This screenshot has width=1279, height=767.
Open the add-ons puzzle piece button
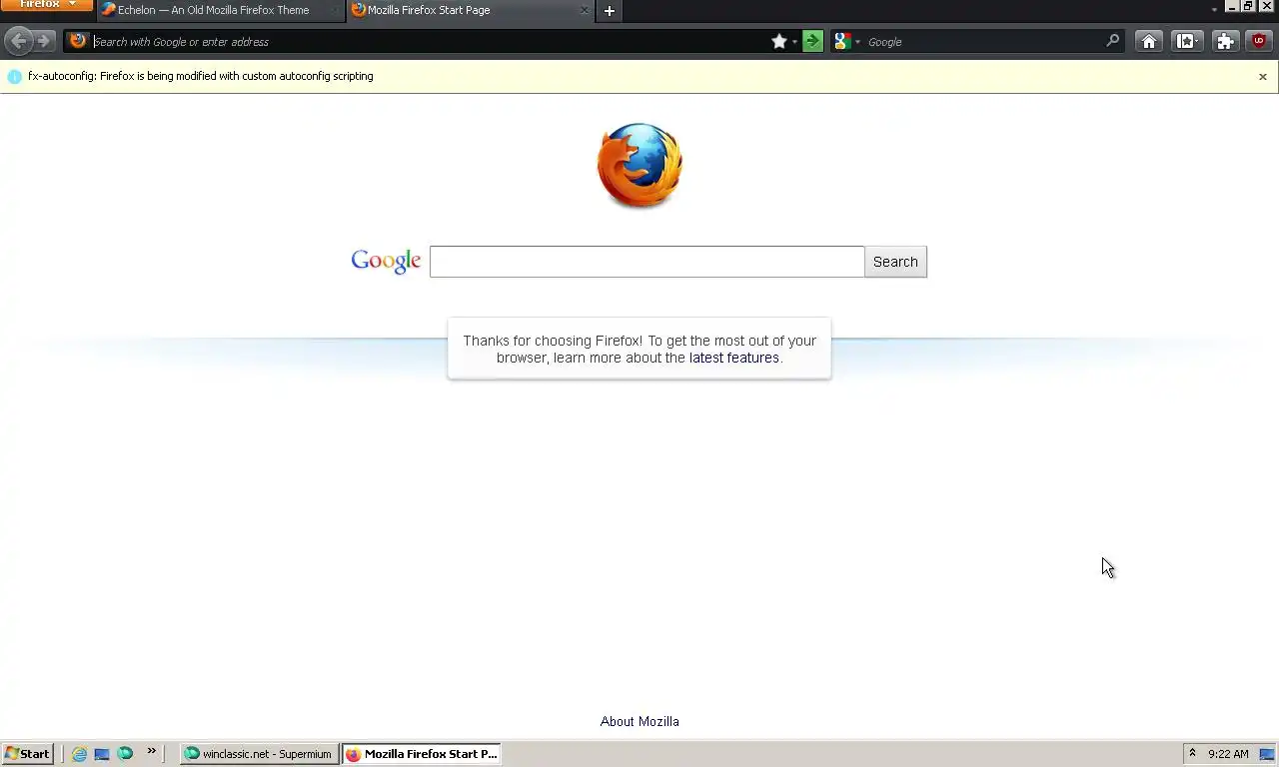pos(1225,41)
